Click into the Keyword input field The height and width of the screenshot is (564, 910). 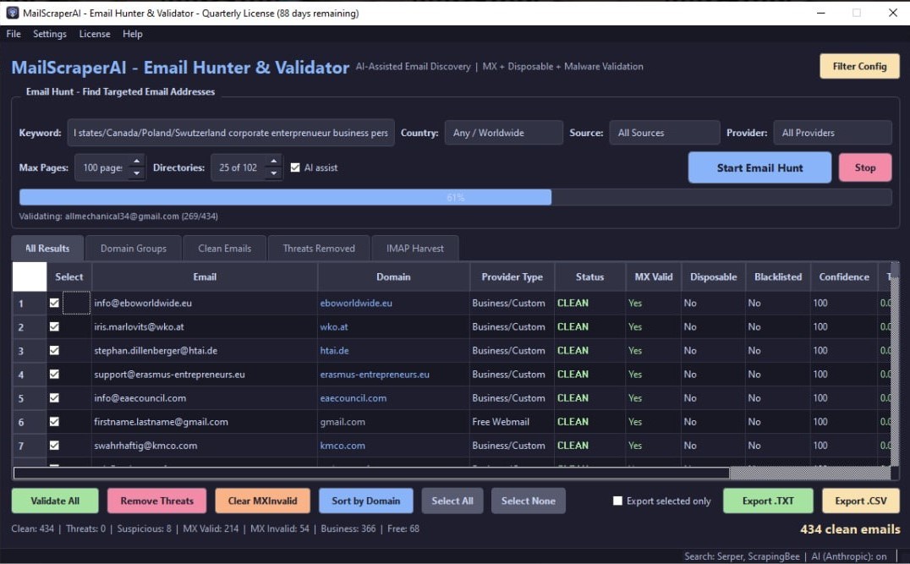(x=231, y=133)
